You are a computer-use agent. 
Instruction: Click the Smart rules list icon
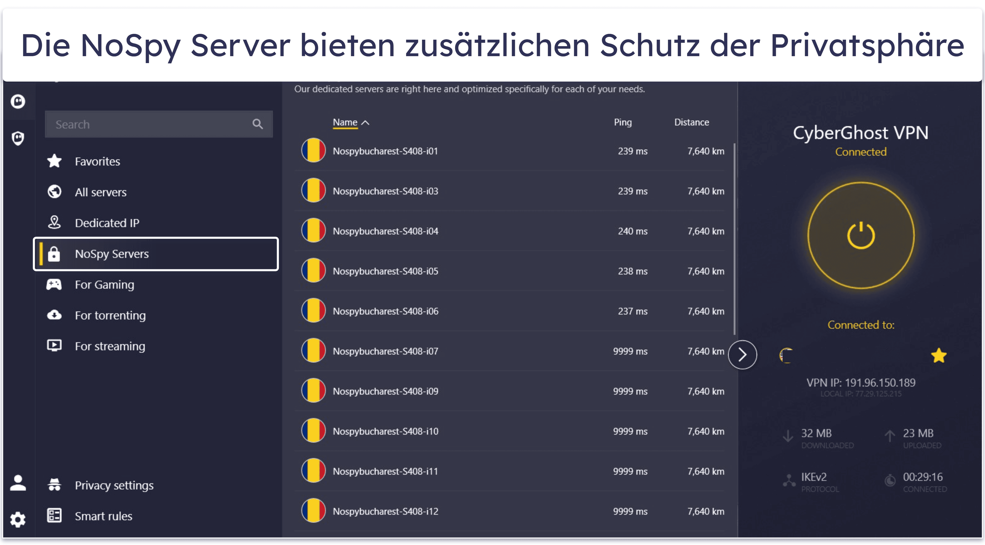(x=54, y=516)
